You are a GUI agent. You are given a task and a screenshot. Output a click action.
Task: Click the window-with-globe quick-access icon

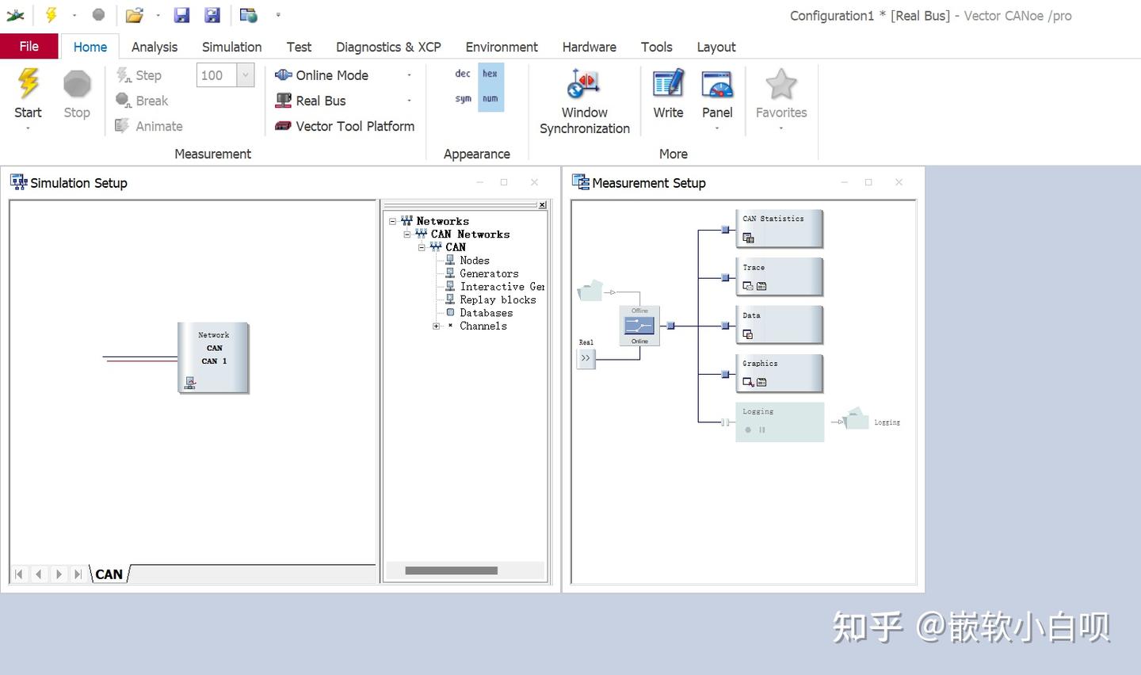click(x=249, y=15)
